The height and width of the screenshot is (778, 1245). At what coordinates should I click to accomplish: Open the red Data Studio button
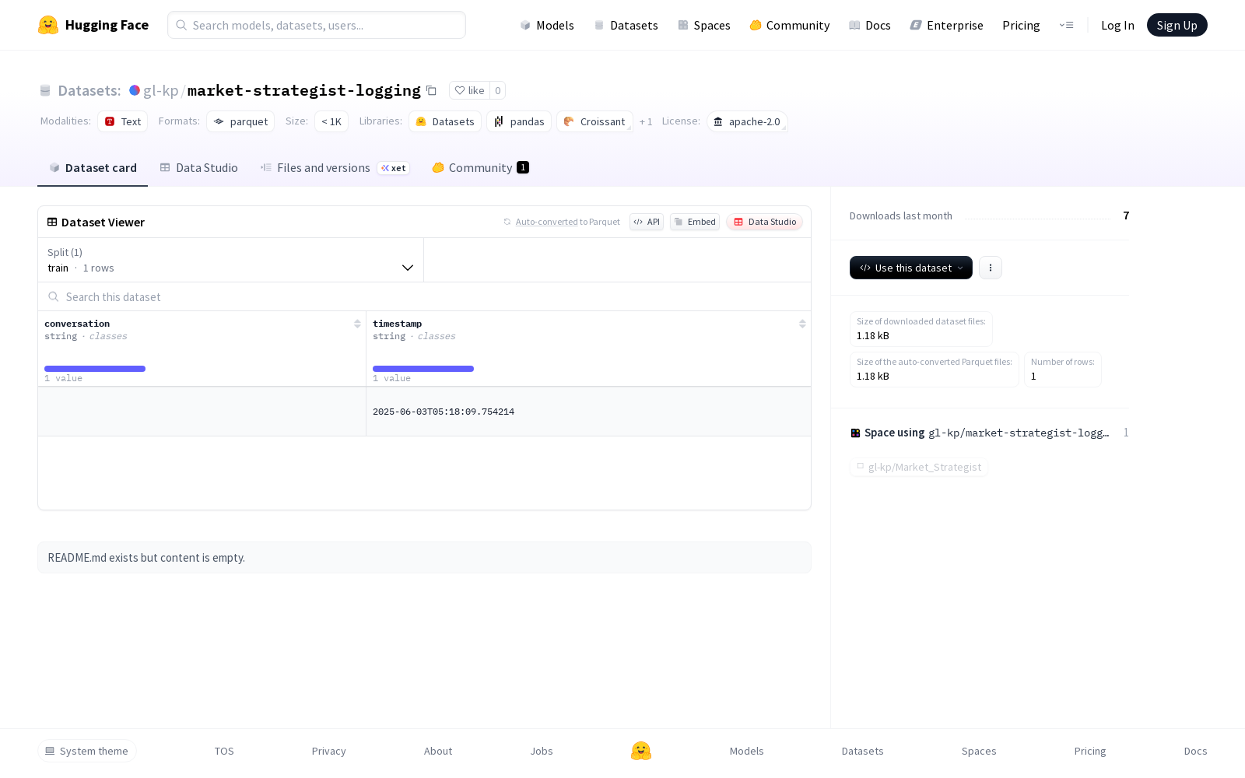765,222
